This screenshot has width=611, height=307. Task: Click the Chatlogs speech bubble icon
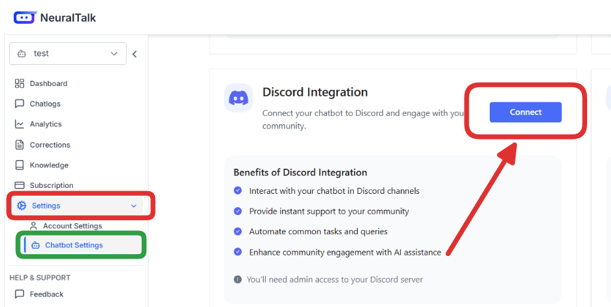tap(19, 103)
